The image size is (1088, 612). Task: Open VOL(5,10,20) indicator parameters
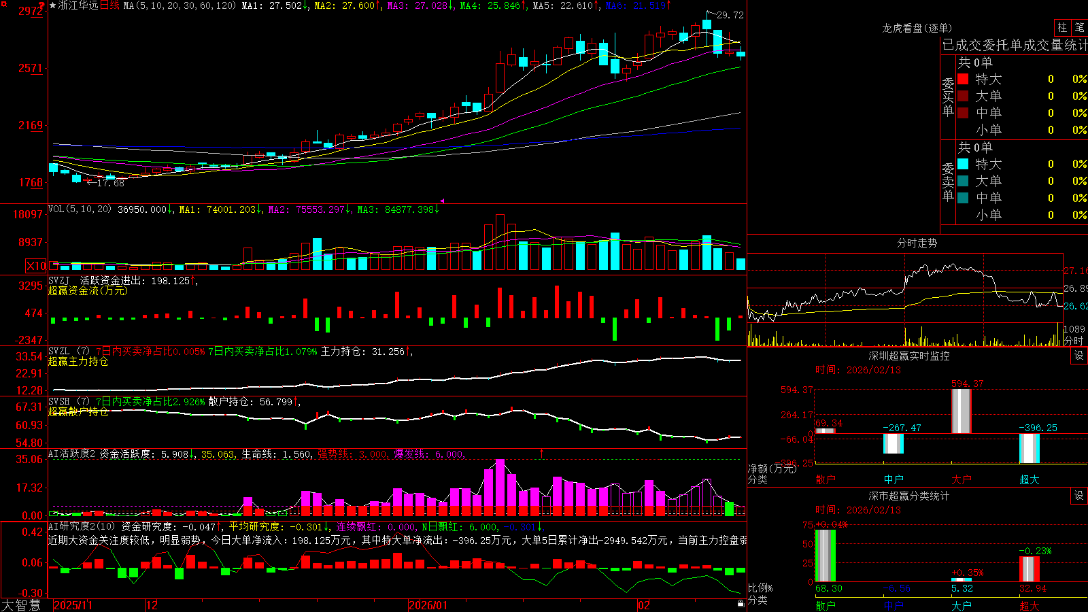tap(80, 209)
